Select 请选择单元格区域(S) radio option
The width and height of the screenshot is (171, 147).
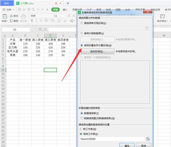[82, 23]
